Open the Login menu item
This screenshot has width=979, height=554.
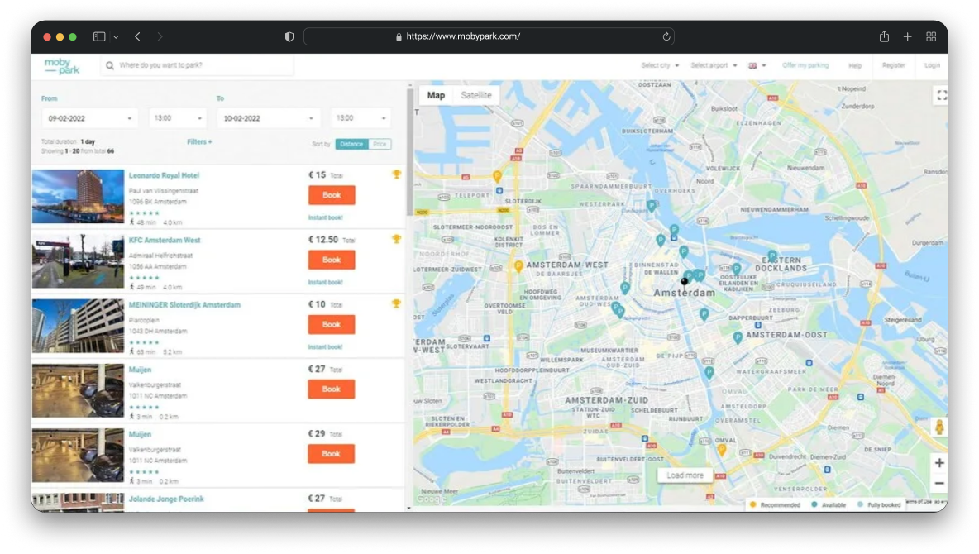click(x=932, y=65)
